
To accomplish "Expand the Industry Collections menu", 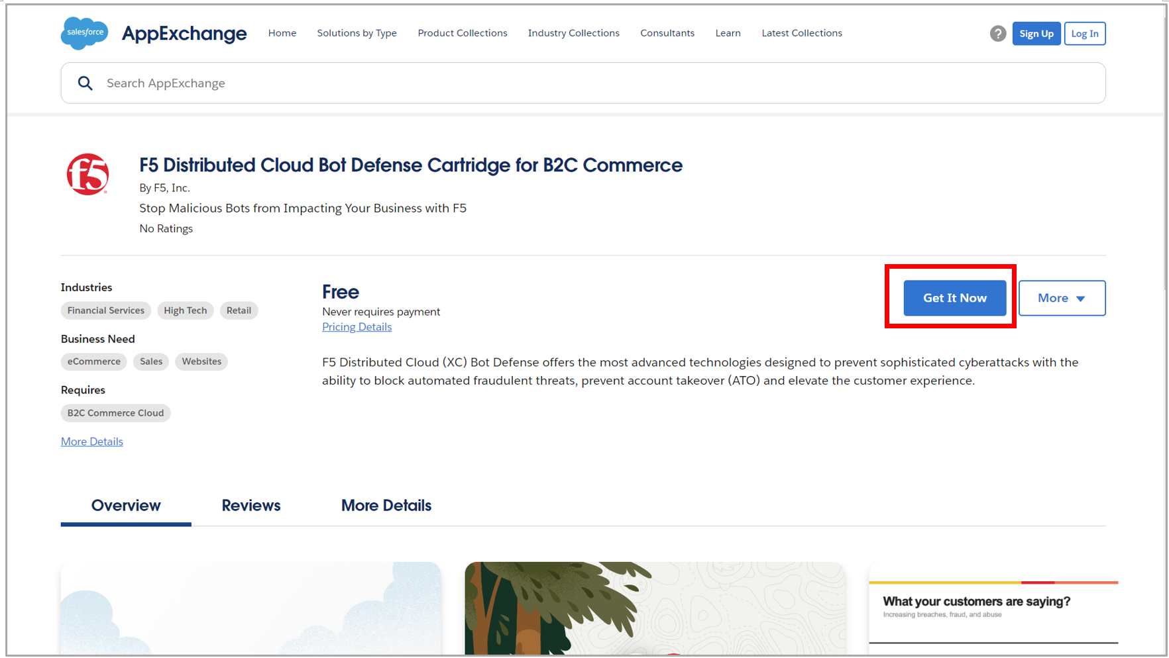I will [573, 32].
